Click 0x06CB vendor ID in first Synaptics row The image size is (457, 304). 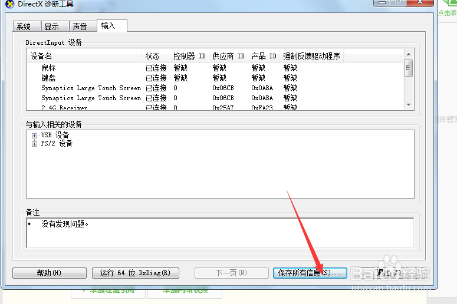tap(223, 88)
